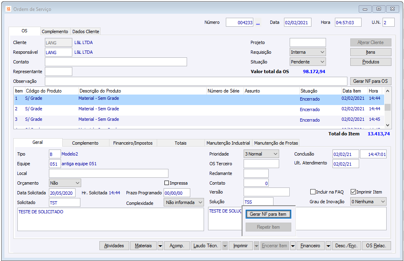
Task: Open the arrow menu beside Laudo Técn.
Action: pyautogui.click(x=225, y=246)
